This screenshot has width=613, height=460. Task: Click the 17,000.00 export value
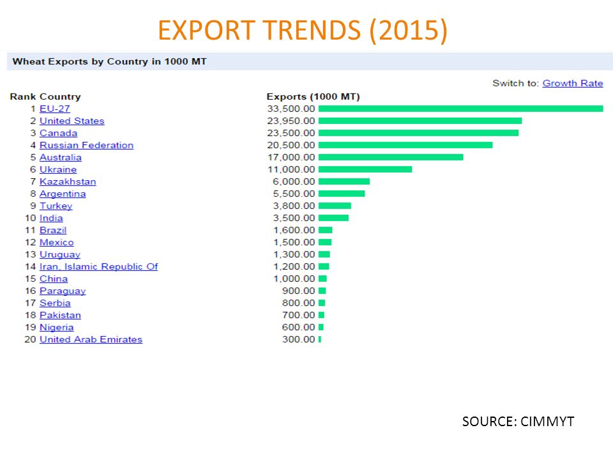pyautogui.click(x=291, y=157)
